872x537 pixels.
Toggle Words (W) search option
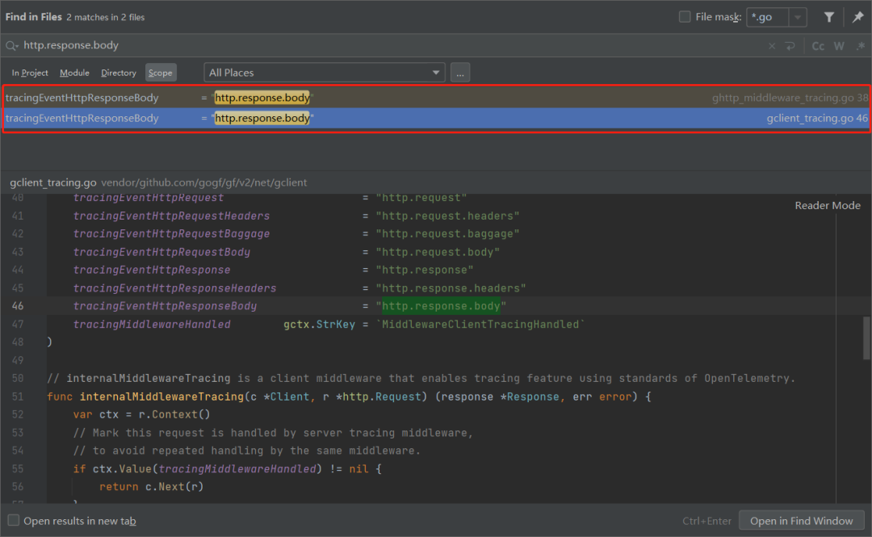click(839, 46)
